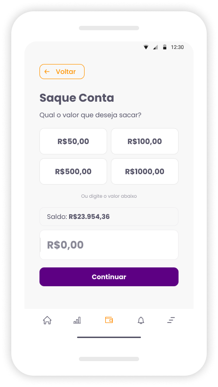Click the purple Continuar button

pos(109,277)
